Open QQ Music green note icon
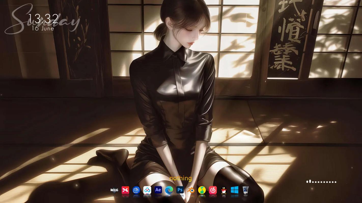 click(202, 190)
